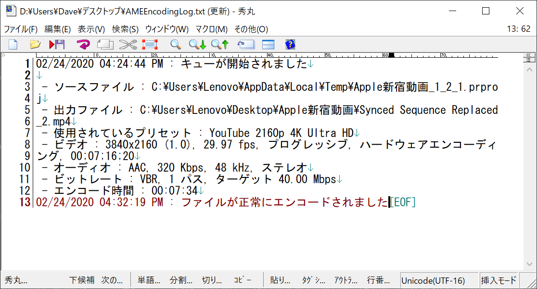Screen dimensions: 537x289
Task: Click the split-window icon in toolbar
Action: point(268,45)
